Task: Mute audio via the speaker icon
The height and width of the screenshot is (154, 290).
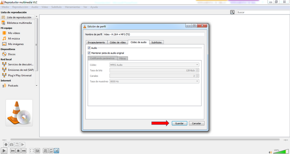Action: (x=270, y=152)
